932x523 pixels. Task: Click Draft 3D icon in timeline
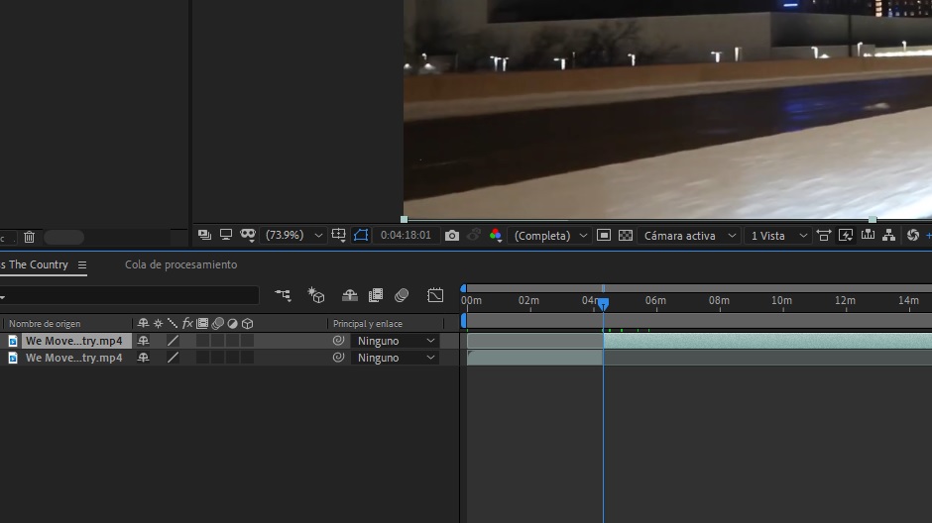(316, 295)
